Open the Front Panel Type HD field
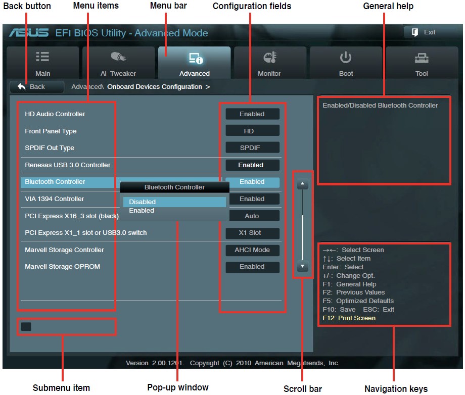 [x=252, y=131]
